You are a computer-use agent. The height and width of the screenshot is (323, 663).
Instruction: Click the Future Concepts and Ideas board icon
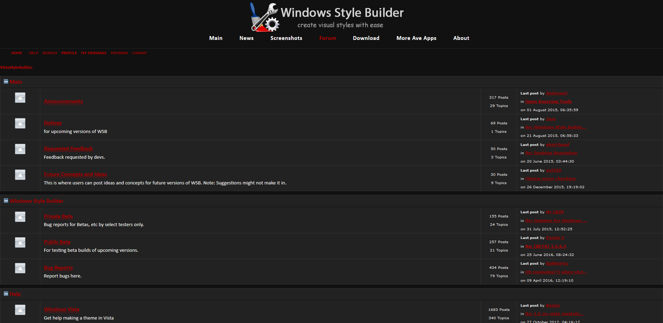point(20,175)
